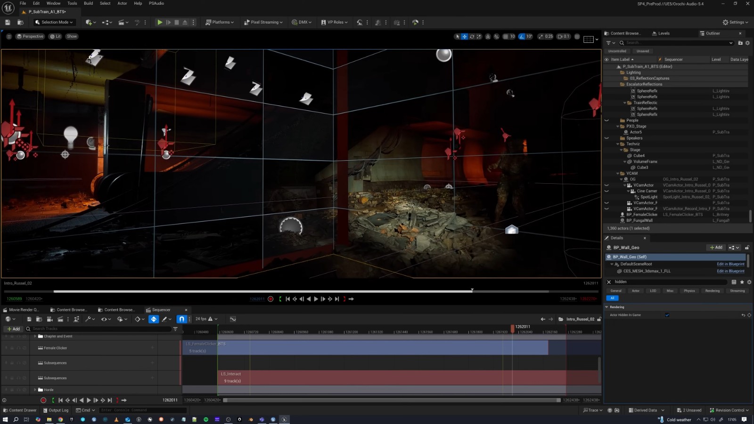Toggle Sequencer snapping magnet button

[x=182, y=319]
